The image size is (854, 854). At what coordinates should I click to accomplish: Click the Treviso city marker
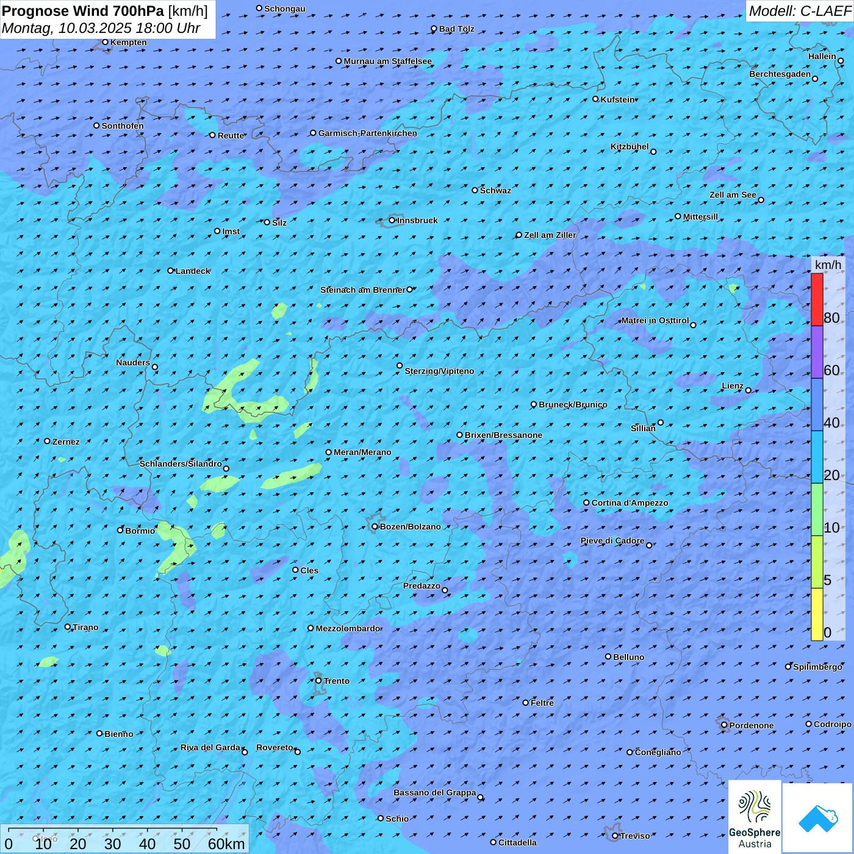point(615,836)
